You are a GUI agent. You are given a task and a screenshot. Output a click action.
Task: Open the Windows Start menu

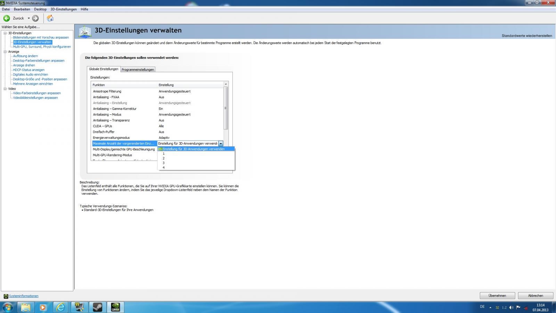click(x=8, y=307)
